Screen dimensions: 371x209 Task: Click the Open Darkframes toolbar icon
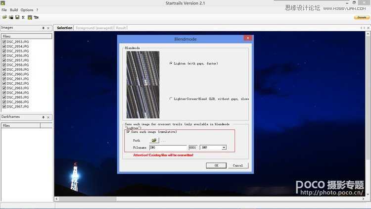11,17
